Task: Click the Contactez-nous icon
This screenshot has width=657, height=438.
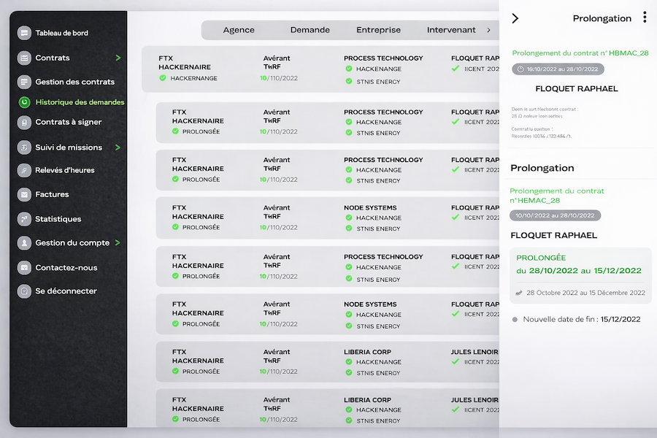Action: pos(24,267)
